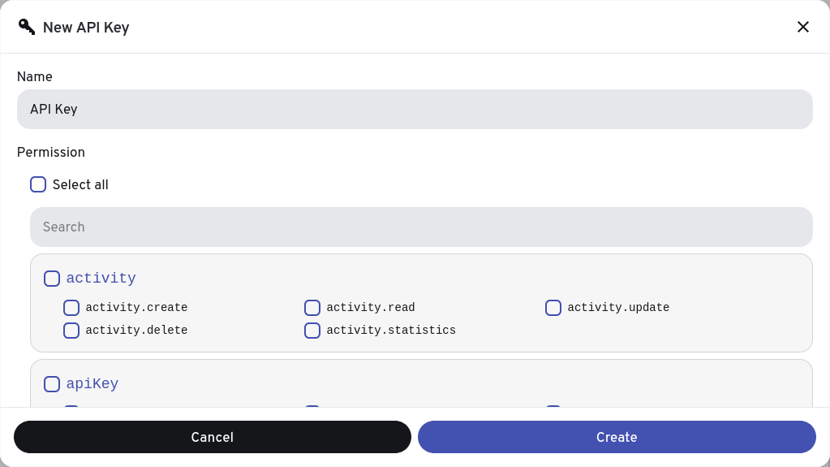
Task: Enable activity.delete permission
Action: 71,331
